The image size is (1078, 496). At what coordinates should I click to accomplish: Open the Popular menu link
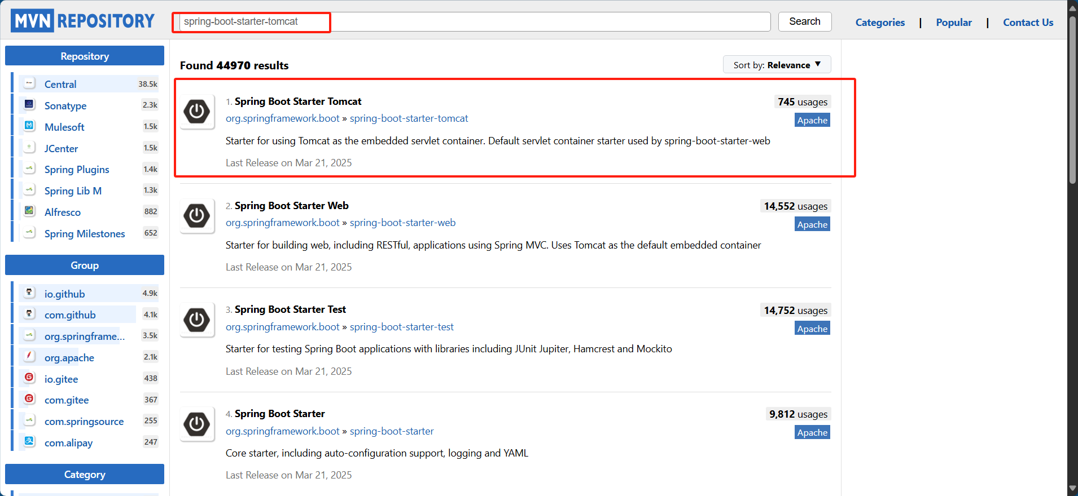(954, 23)
